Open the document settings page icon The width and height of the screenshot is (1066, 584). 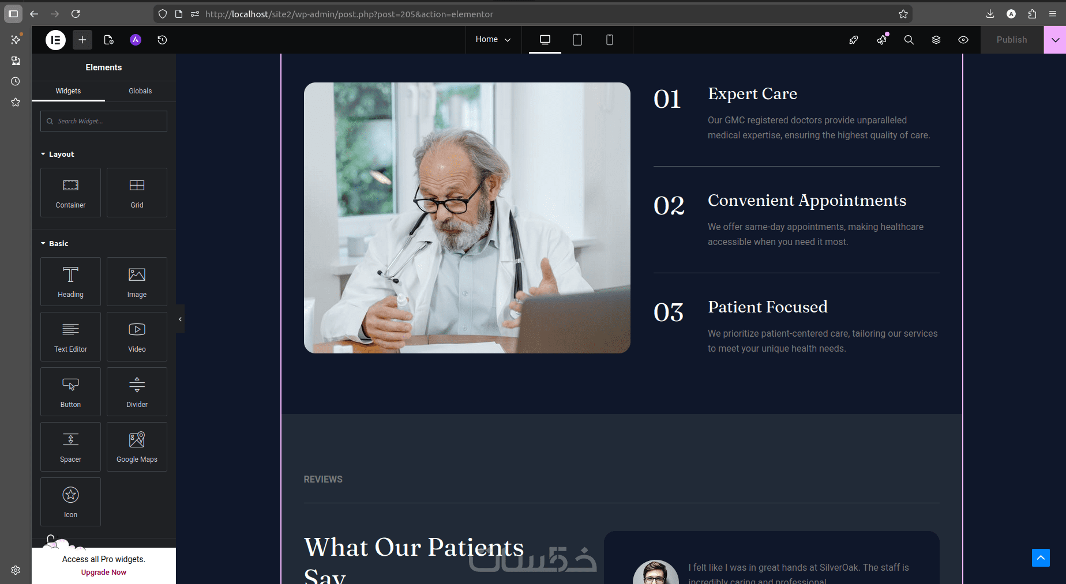pos(108,40)
